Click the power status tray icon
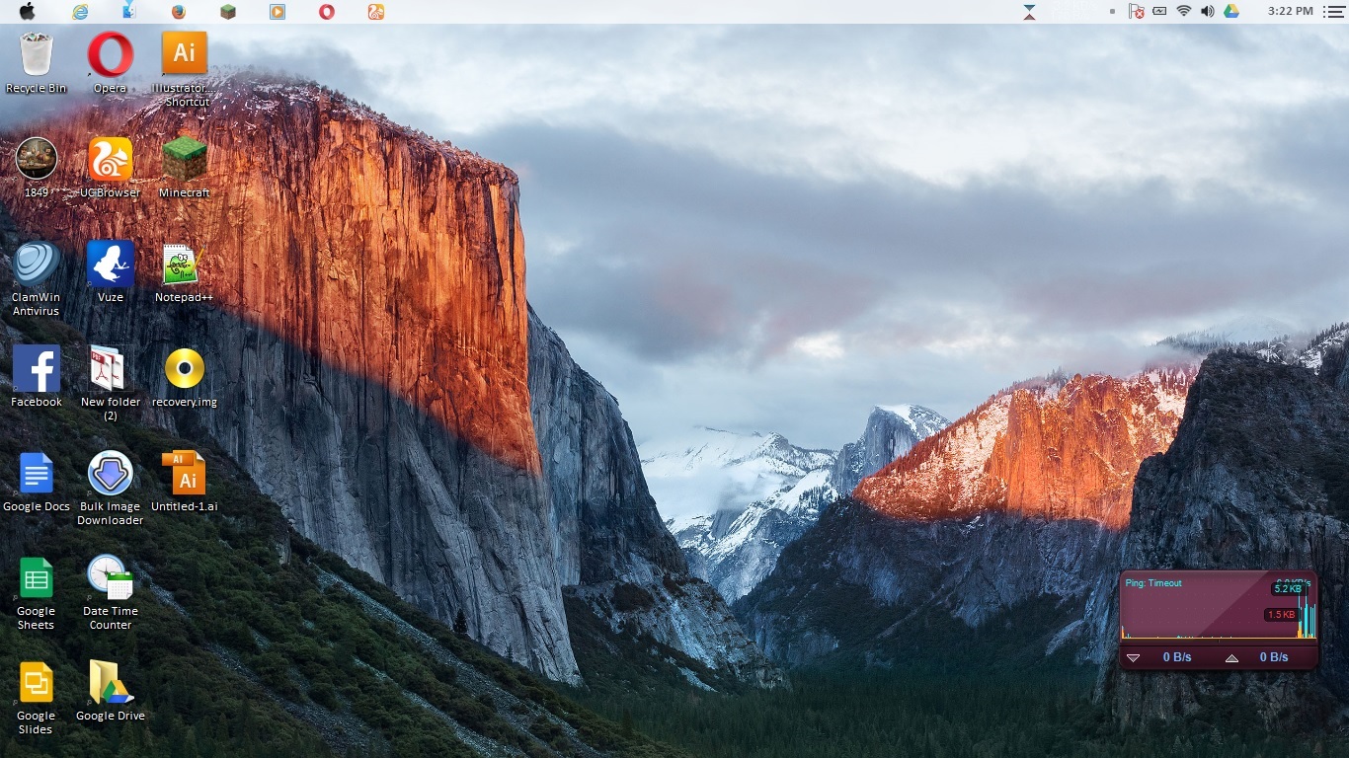 coord(1160,12)
